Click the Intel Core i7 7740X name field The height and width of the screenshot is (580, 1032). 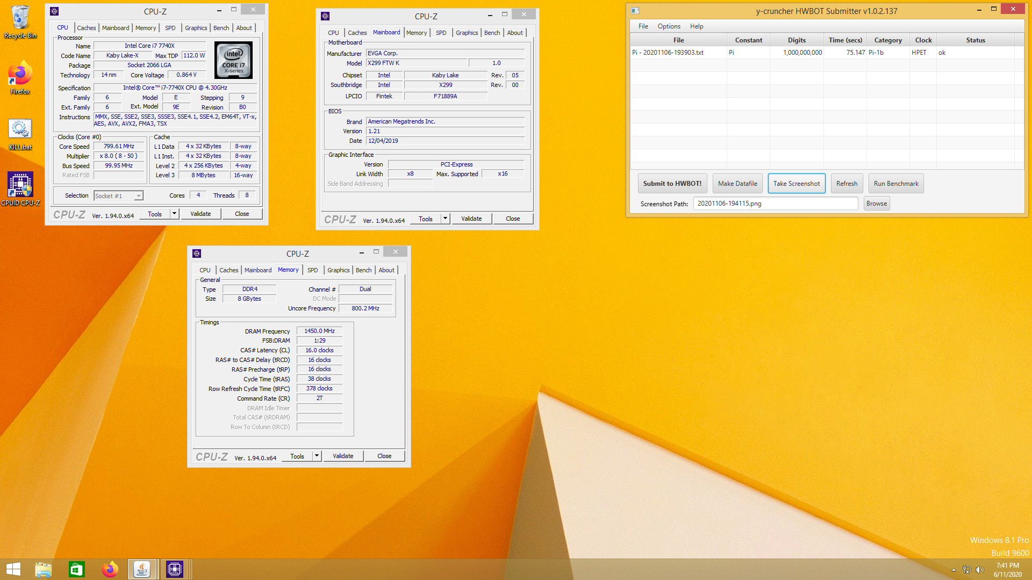tap(149, 46)
